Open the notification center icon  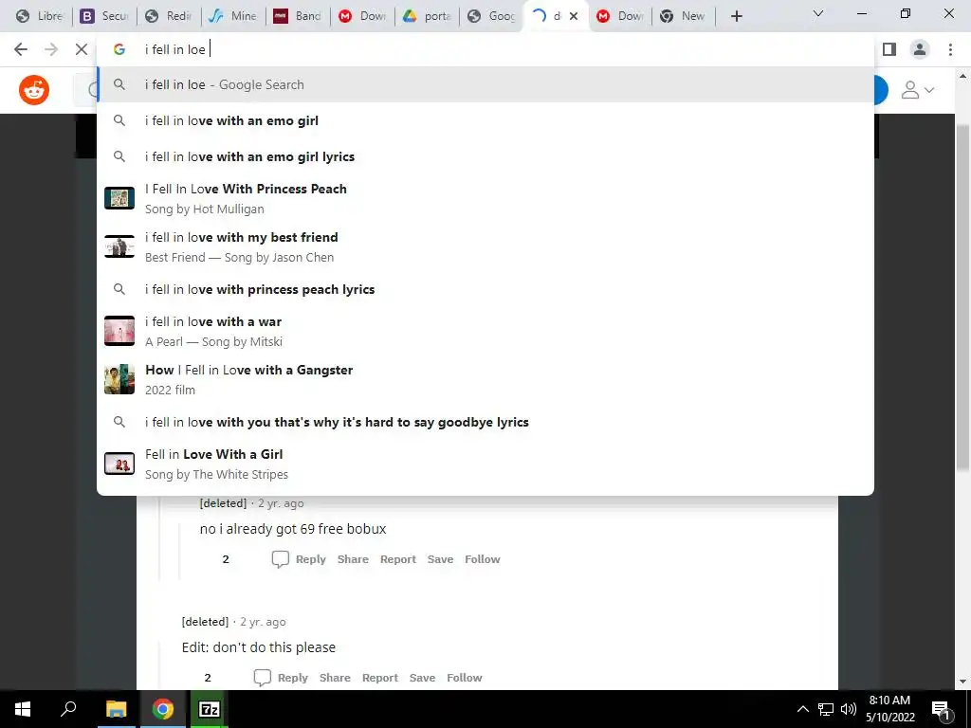pyautogui.click(x=942, y=709)
